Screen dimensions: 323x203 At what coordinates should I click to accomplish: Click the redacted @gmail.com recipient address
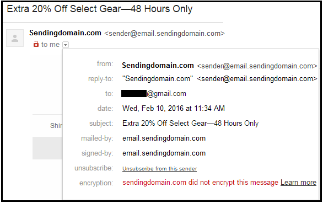point(153,94)
